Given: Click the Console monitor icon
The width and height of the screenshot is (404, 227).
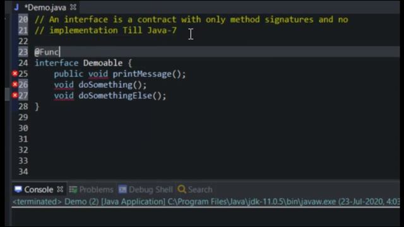Looking at the screenshot, I should pyautogui.click(x=18, y=189).
